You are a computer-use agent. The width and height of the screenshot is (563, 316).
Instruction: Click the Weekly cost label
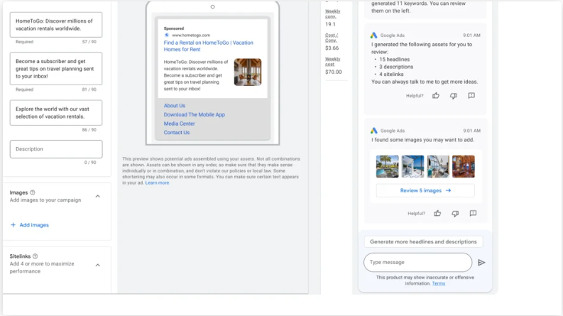332,61
